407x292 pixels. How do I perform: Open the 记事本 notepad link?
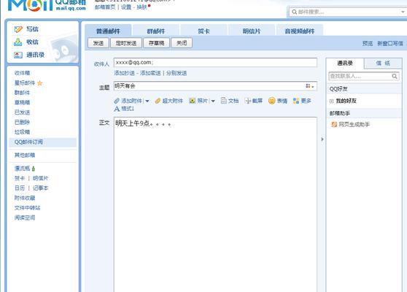click(41, 188)
